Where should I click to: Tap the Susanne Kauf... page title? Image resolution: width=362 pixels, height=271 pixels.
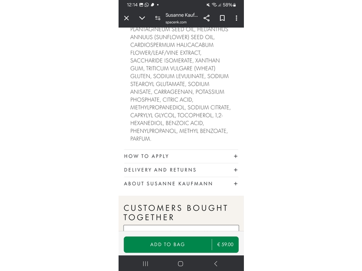[181, 15]
